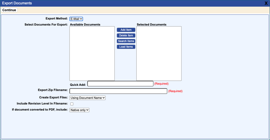The height and width of the screenshot is (140, 270).
Task: Click the Continue button
Action: pos(9,10)
